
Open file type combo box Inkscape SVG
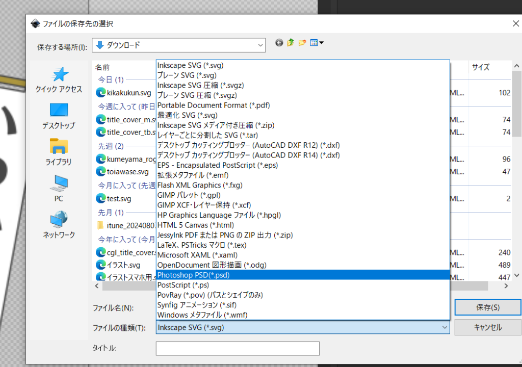pyautogui.click(x=303, y=327)
